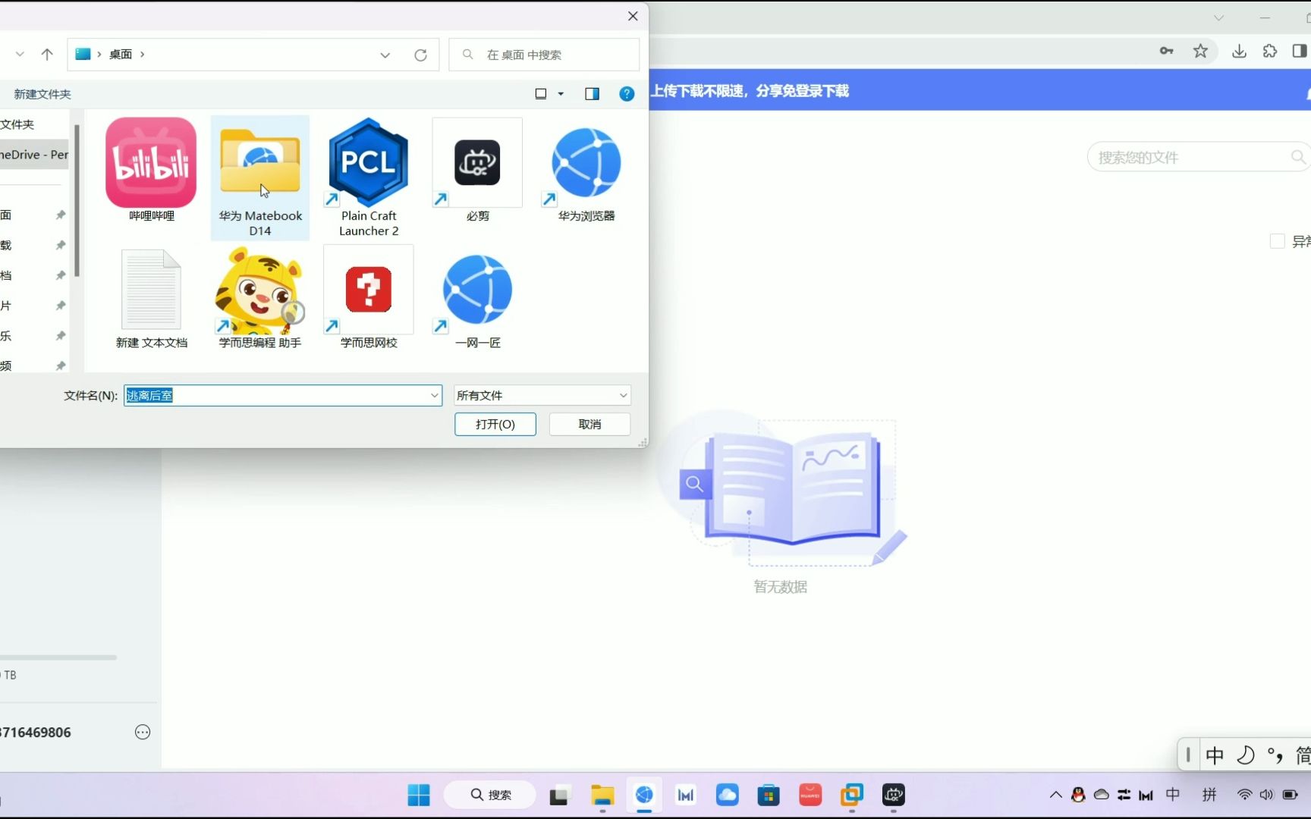Click the volume speaker tray icon
The image size is (1311, 819).
click(1266, 795)
